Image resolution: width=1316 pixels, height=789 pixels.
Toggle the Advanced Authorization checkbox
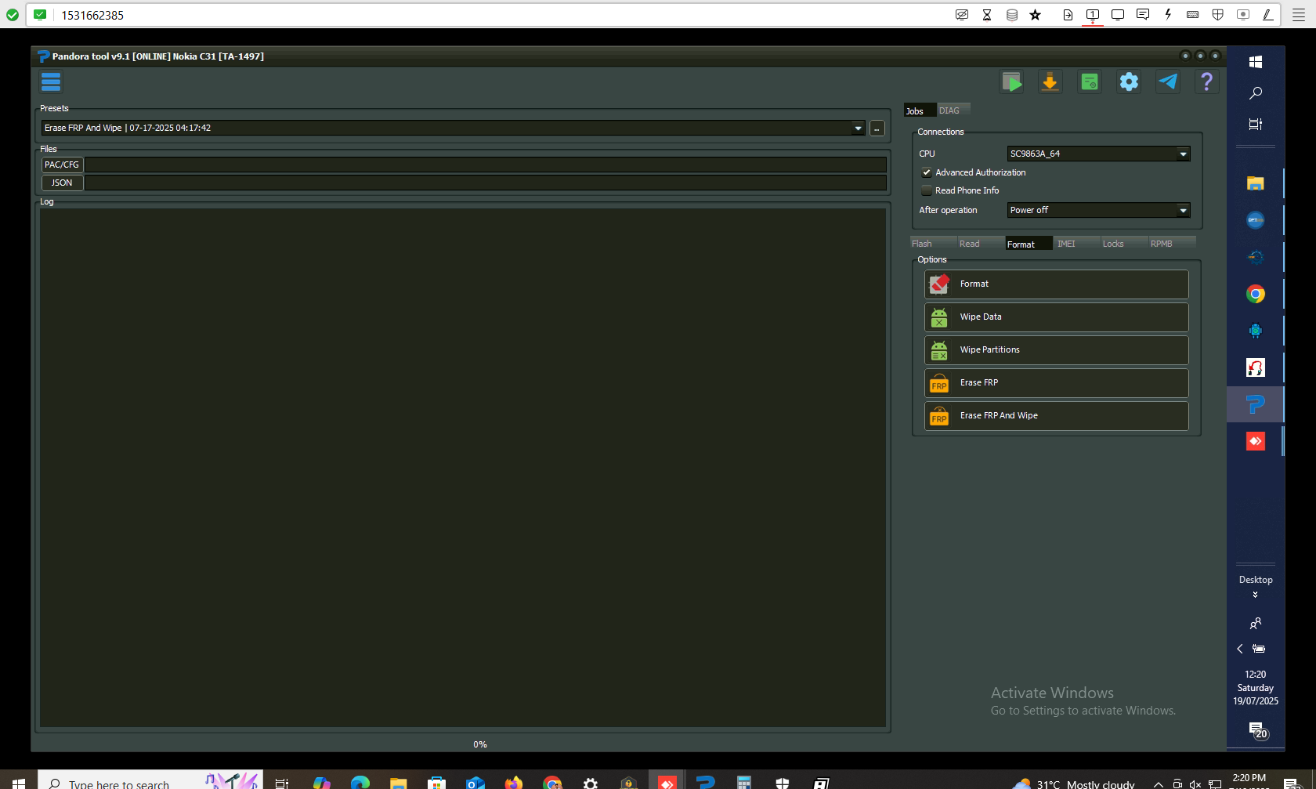pos(927,172)
